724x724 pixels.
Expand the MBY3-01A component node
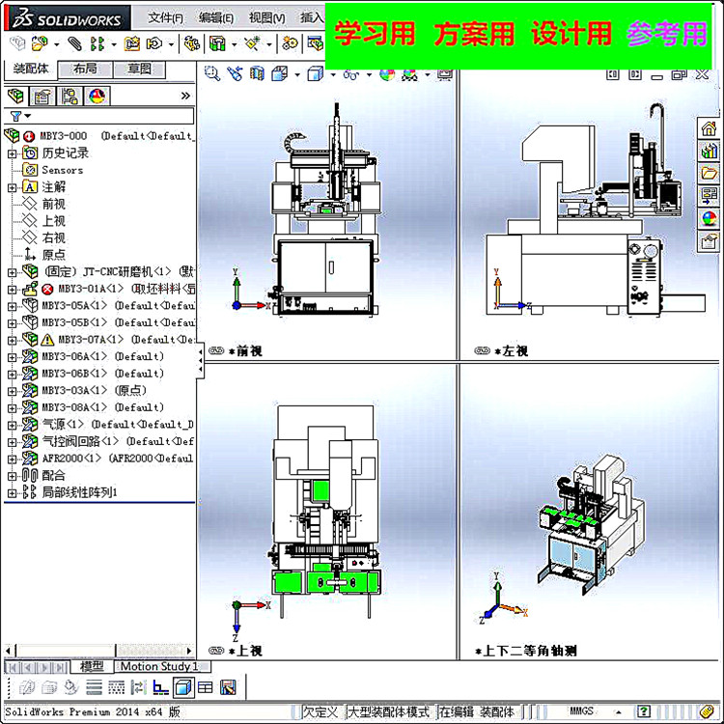pos(12,290)
